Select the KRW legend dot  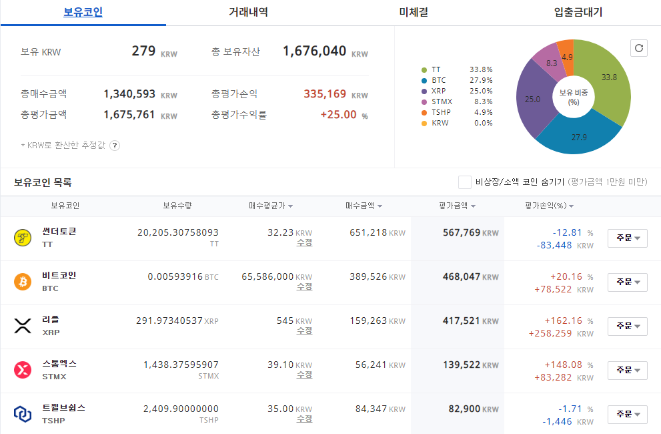coord(424,124)
